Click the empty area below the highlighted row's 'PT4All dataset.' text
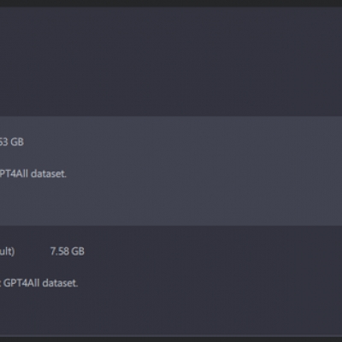Viewport: 342px width, 342px height. click(x=171, y=203)
